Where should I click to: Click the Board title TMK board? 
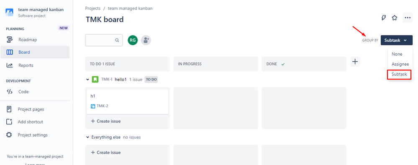pos(105,20)
